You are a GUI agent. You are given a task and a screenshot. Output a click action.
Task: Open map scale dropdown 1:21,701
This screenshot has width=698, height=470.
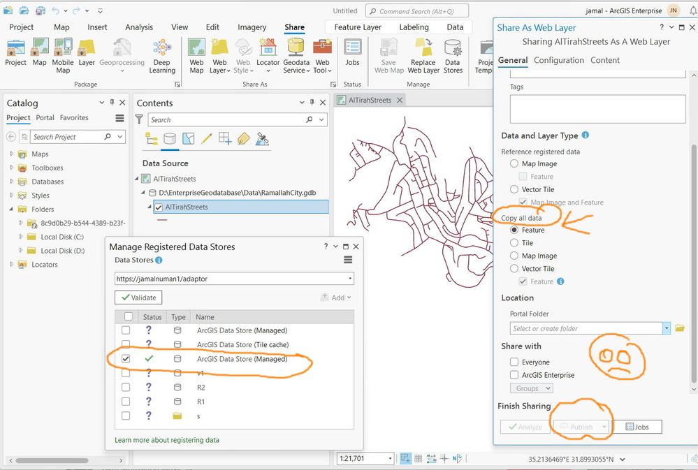pyautogui.click(x=391, y=458)
